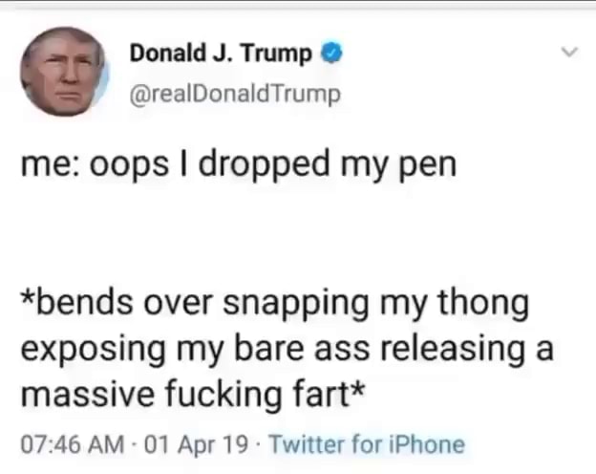Click the 'me:' prefix of the tweet
Screen dimensions: 596x474
coord(50,165)
